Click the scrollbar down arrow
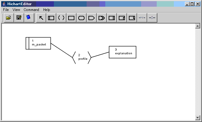 pos(198,117)
